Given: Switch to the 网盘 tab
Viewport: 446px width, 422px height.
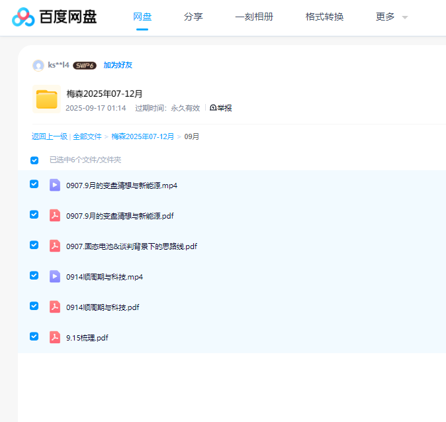Looking at the screenshot, I should click(142, 17).
